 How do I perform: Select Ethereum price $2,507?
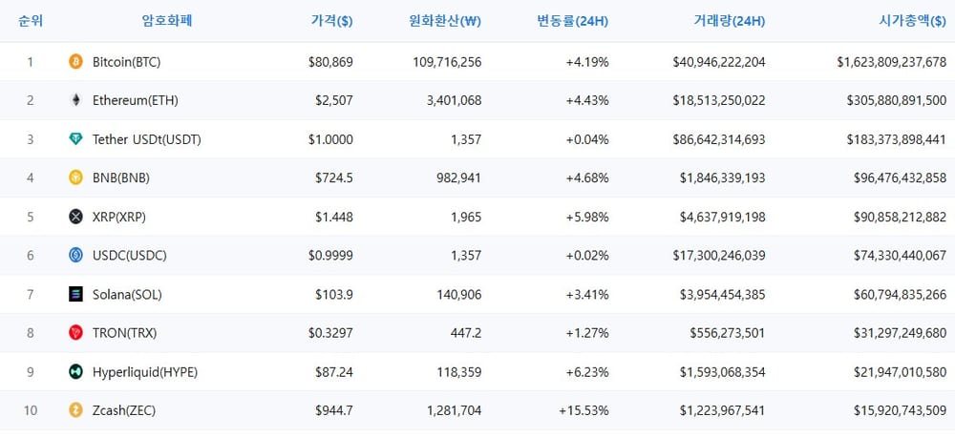(x=333, y=101)
